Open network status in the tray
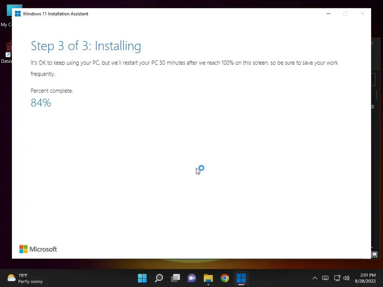The height and width of the screenshot is (287, 383). [337, 278]
